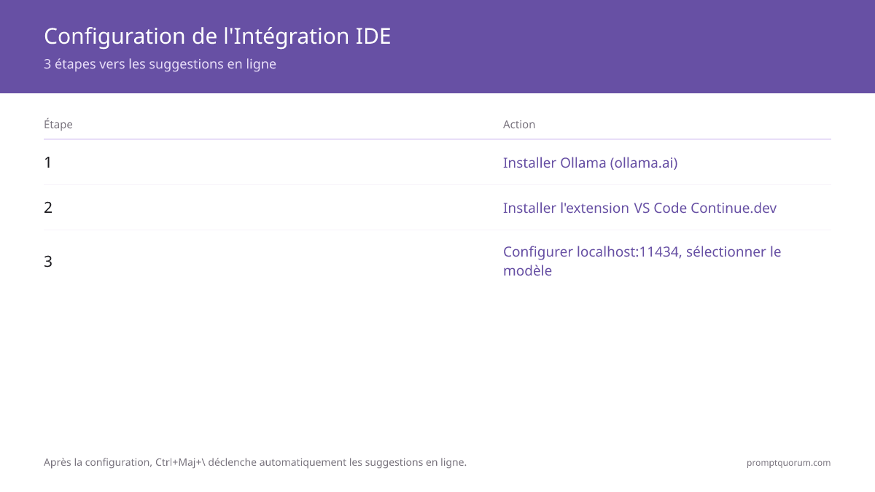Screen dimensions: 875x492
Task: Click 'Installer l'extension VS Code Continue.dev'
Action: pyautogui.click(x=640, y=208)
